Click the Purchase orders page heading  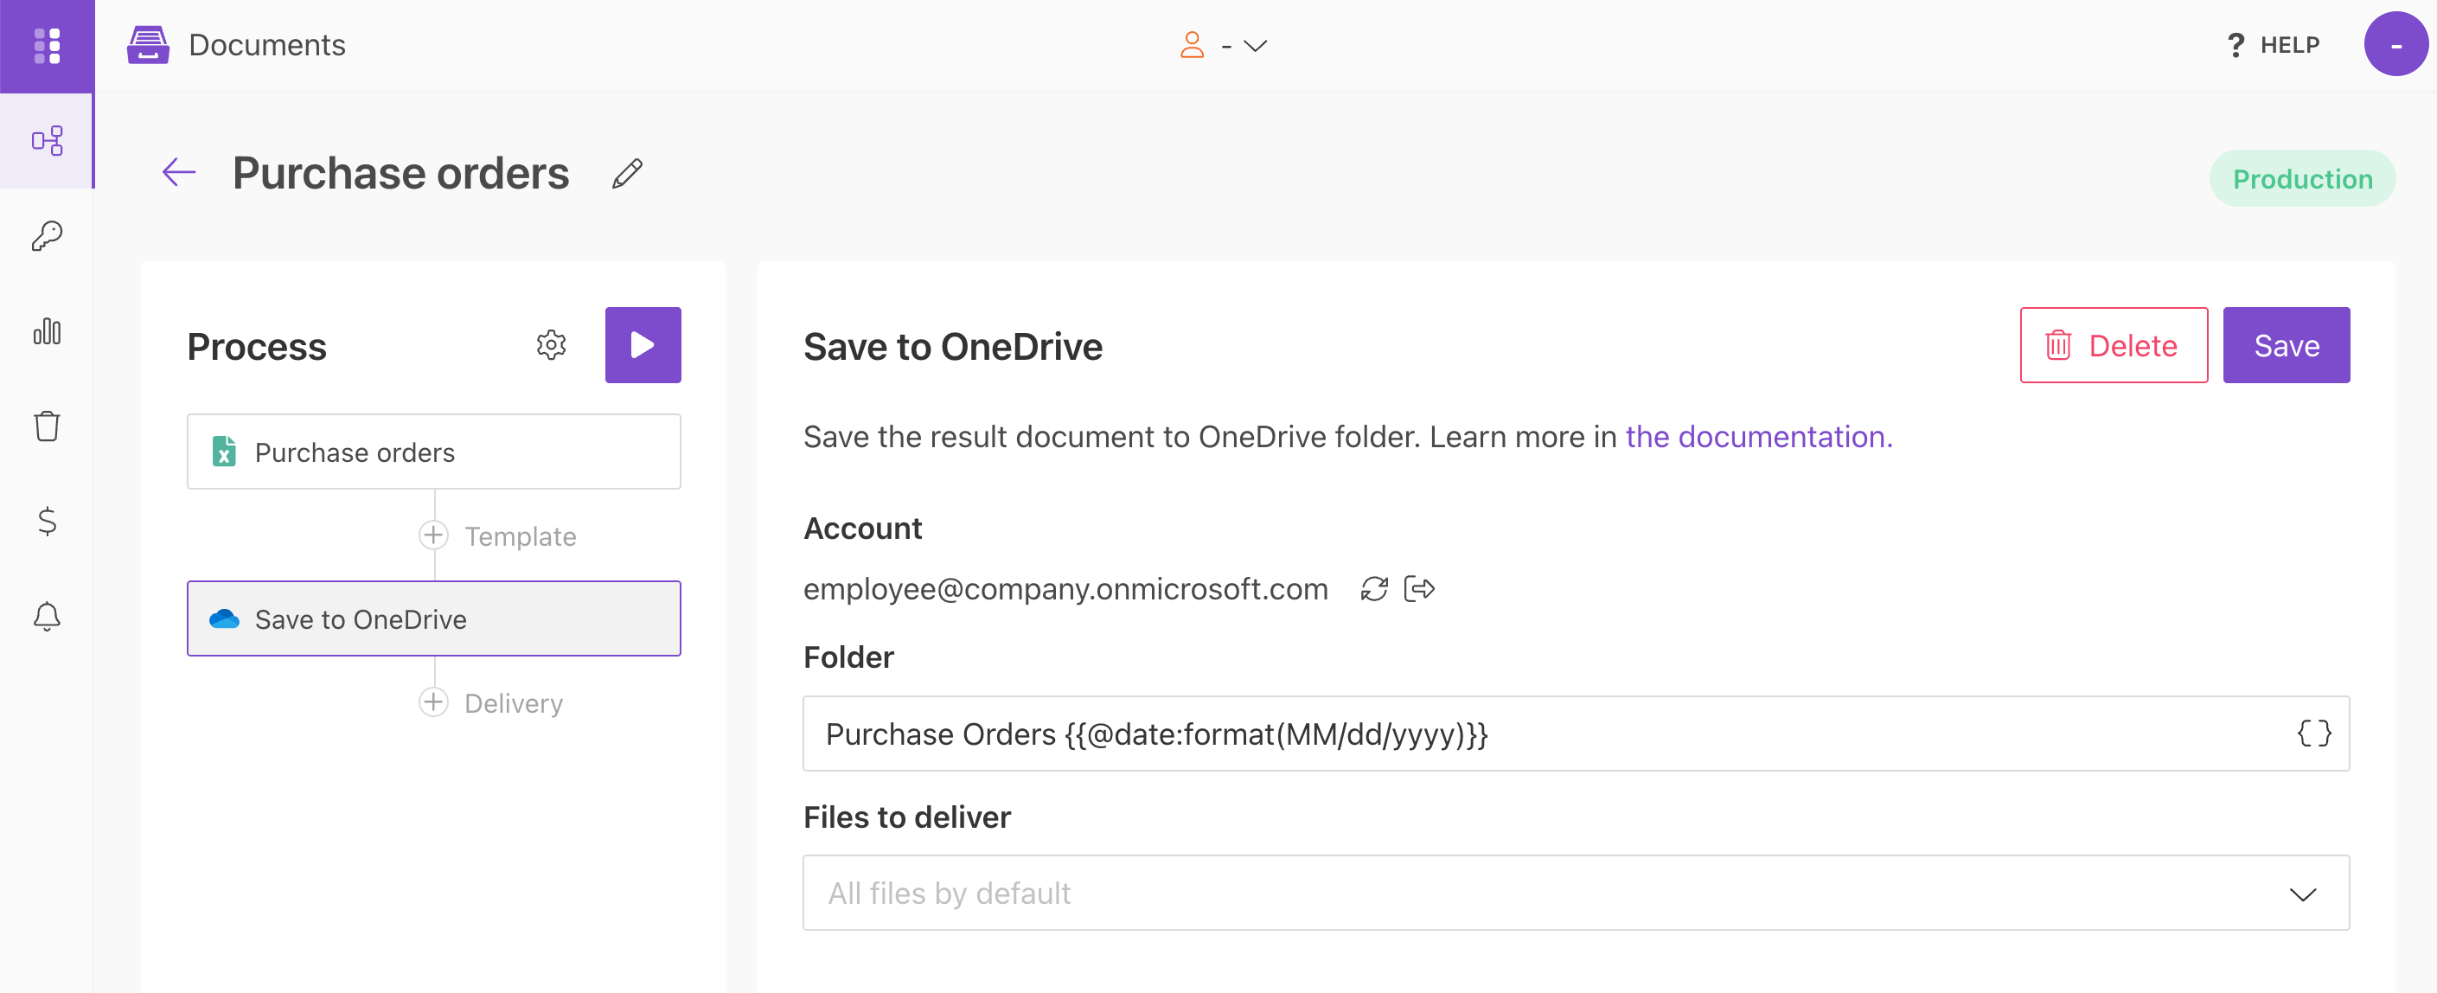click(x=400, y=173)
